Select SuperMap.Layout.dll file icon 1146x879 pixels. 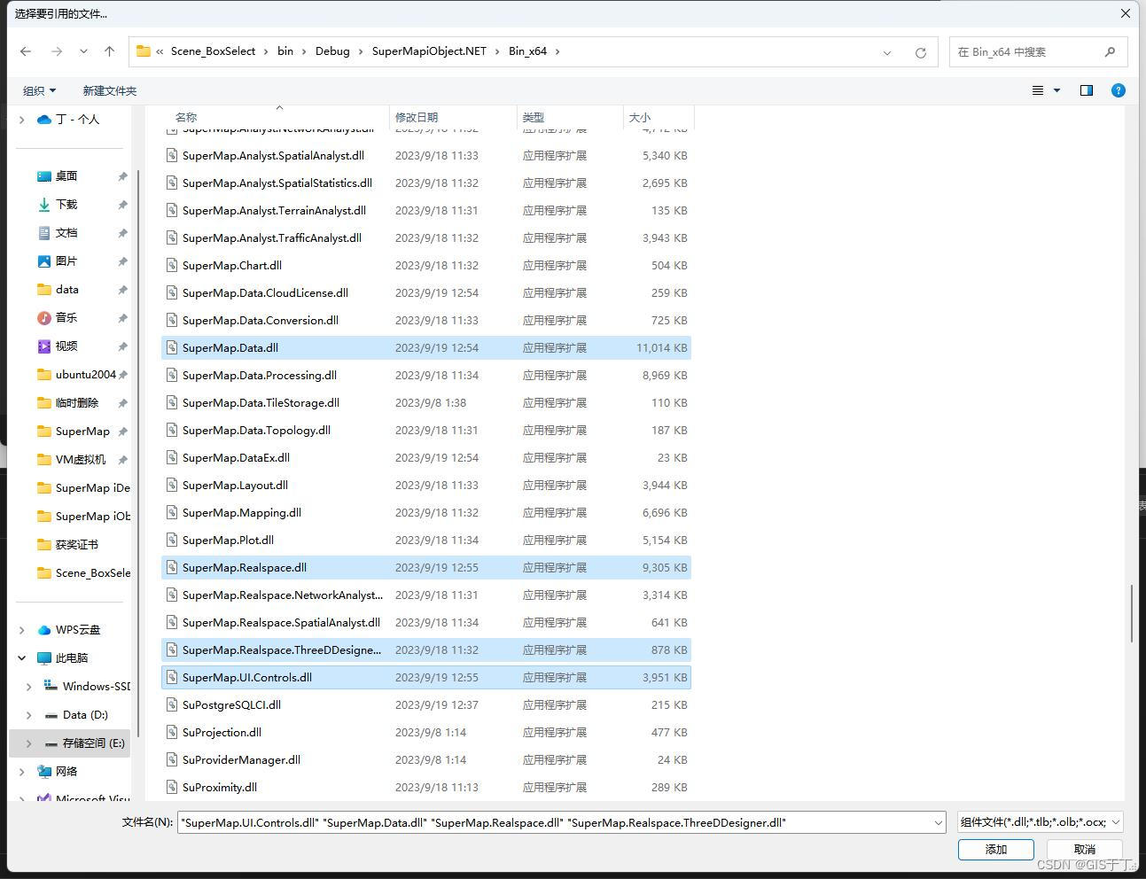click(172, 485)
